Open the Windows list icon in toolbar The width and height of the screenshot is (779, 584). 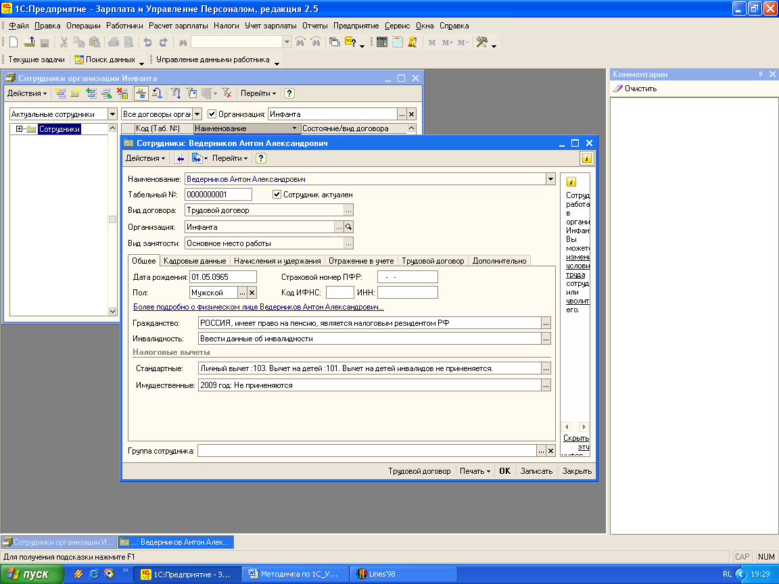pyautogui.click(x=335, y=42)
